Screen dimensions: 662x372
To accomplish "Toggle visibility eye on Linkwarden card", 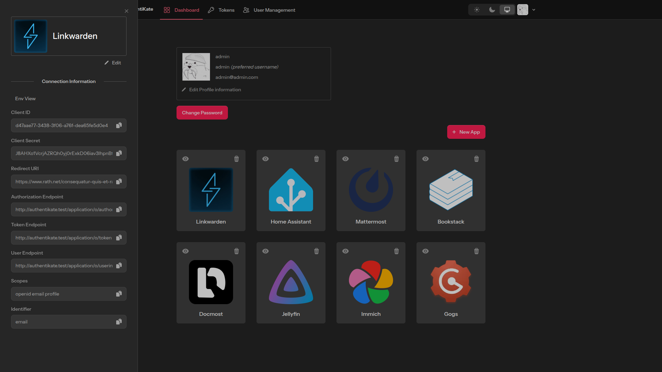I will pyautogui.click(x=185, y=159).
